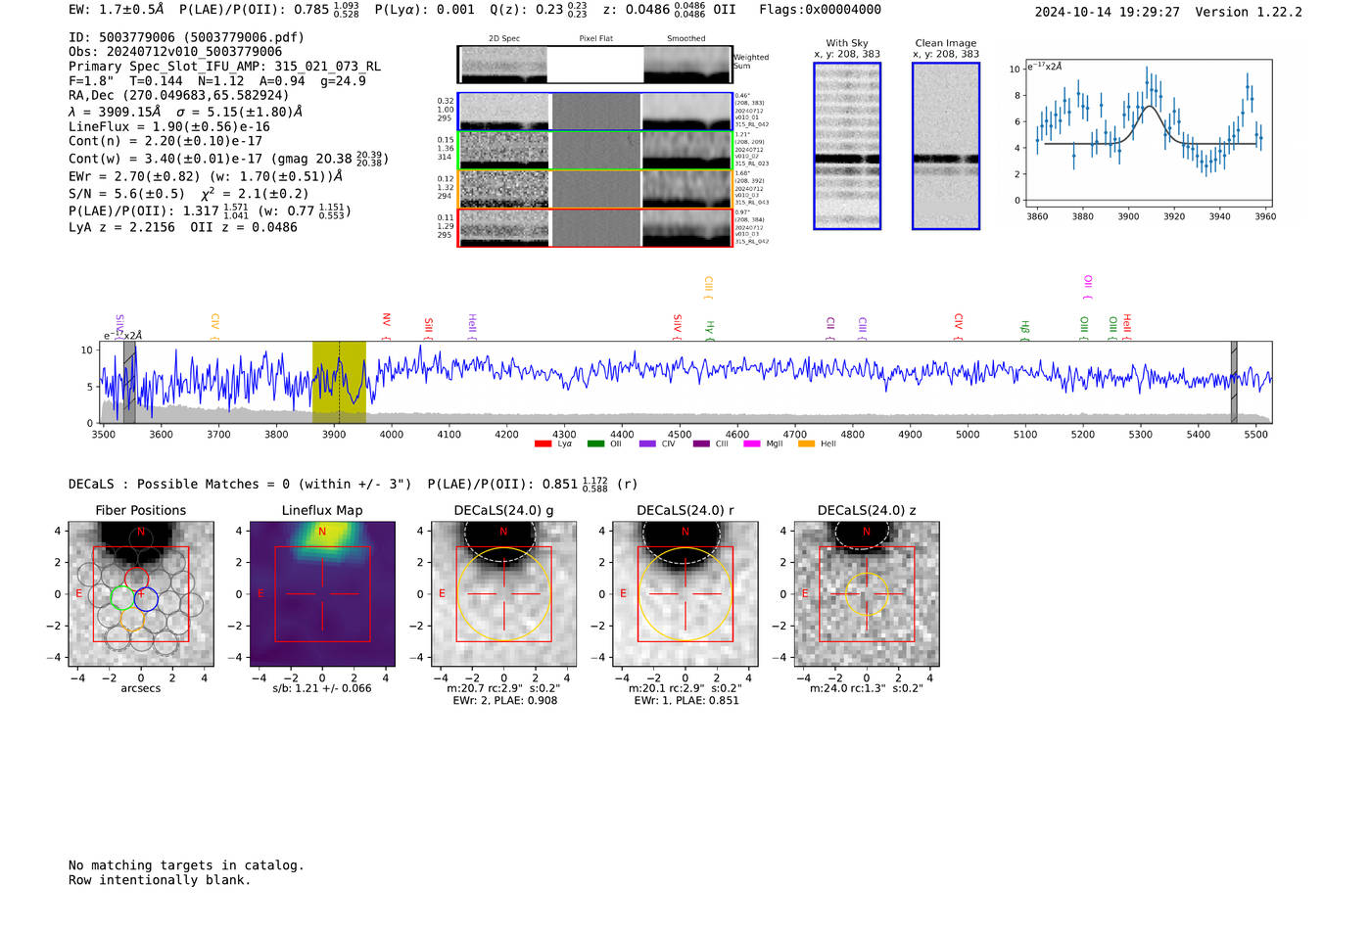Click the blue fiber circle in Fiber Positions
Image resolution: width=1371 pixels, height=933 pixels.
(x=145, y=598)
